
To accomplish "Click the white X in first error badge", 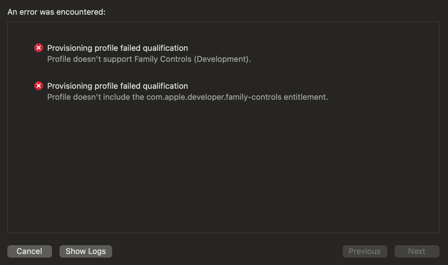I will (x=39, y=48).
